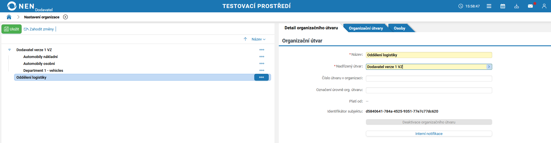Image resolution: width=551 pixels, height=143 pixels.
Task: Click the download icon in header
Action: tap(517, 6)
